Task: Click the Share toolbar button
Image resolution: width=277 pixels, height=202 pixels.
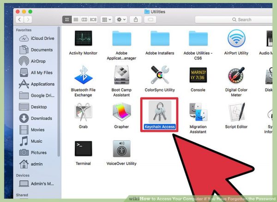Action: click(x=136, y=19)
